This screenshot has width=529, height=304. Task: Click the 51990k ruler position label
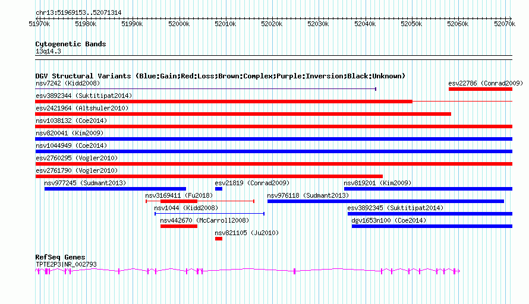(x=132, y=24)
